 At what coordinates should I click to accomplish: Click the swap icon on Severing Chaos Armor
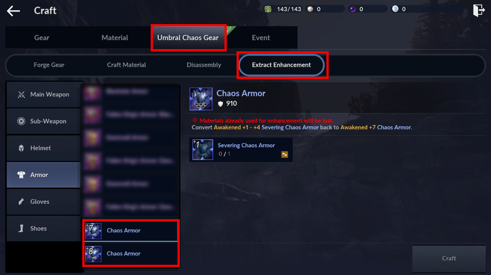[284, 154]
